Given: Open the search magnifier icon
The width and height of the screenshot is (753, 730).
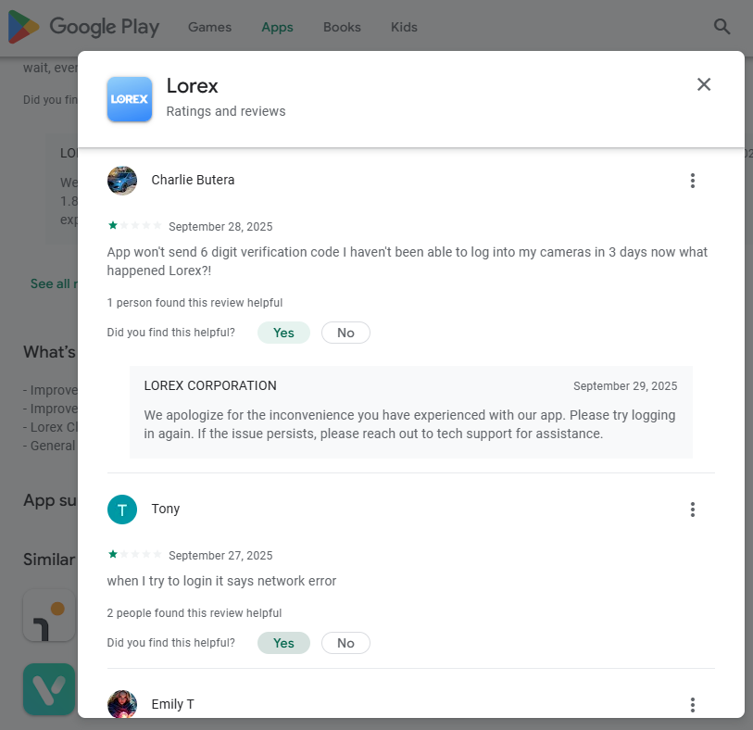Looking at the screenshot, I should coord(722,27).
